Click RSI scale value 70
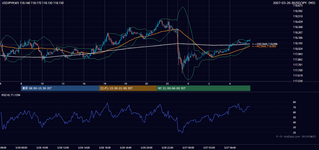Screen dimensions: 319x150 (294, 107)
